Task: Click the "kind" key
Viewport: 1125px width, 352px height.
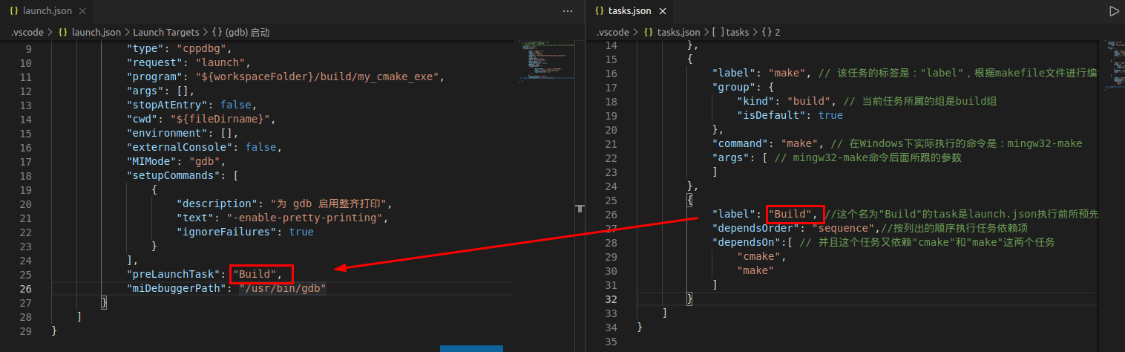Action: [755, 102]
